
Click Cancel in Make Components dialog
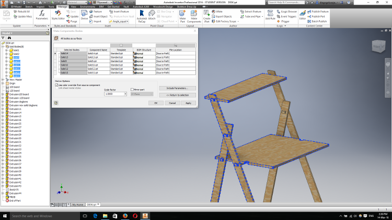tap(172, 103)
